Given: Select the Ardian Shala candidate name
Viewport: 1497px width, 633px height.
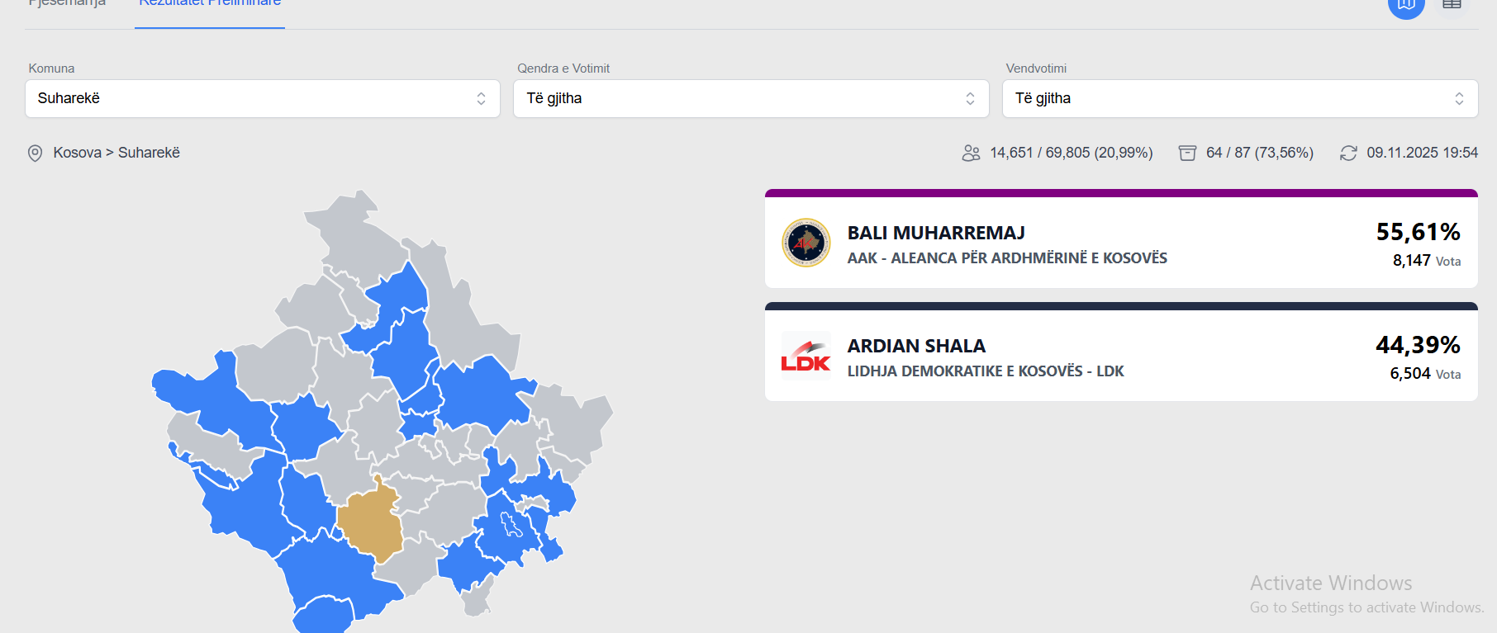Looking at the screenshot, I should click(916, 346).
